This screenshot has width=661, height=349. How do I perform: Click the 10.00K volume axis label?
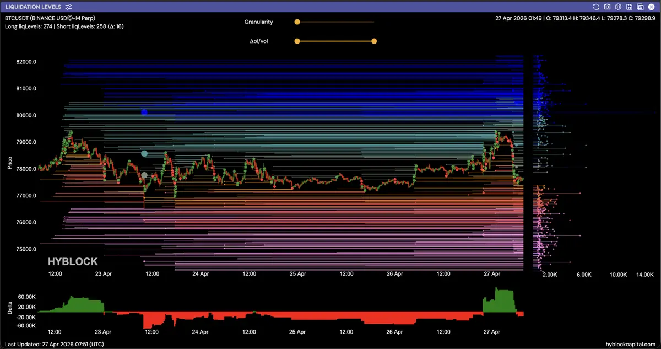618,274
